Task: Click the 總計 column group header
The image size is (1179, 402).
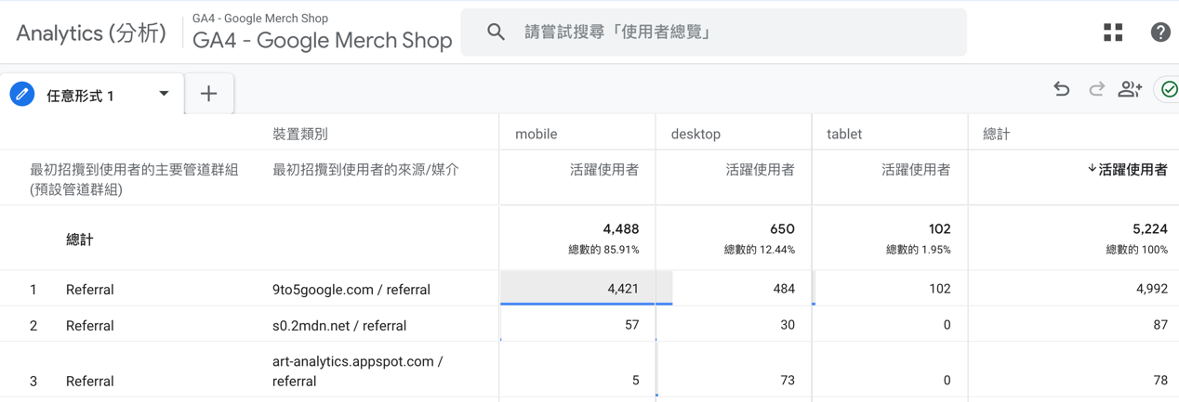Action: click(x=997, y=134)
